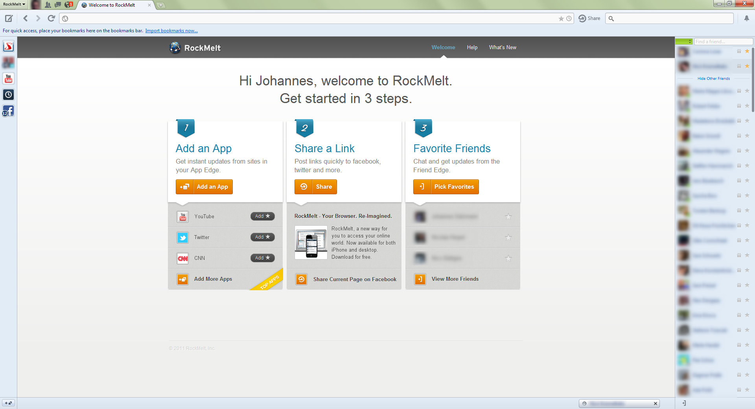Open the View Later clock app in App Edge
The height and width of the screenshot is (409, 755).
coord(8,95)
